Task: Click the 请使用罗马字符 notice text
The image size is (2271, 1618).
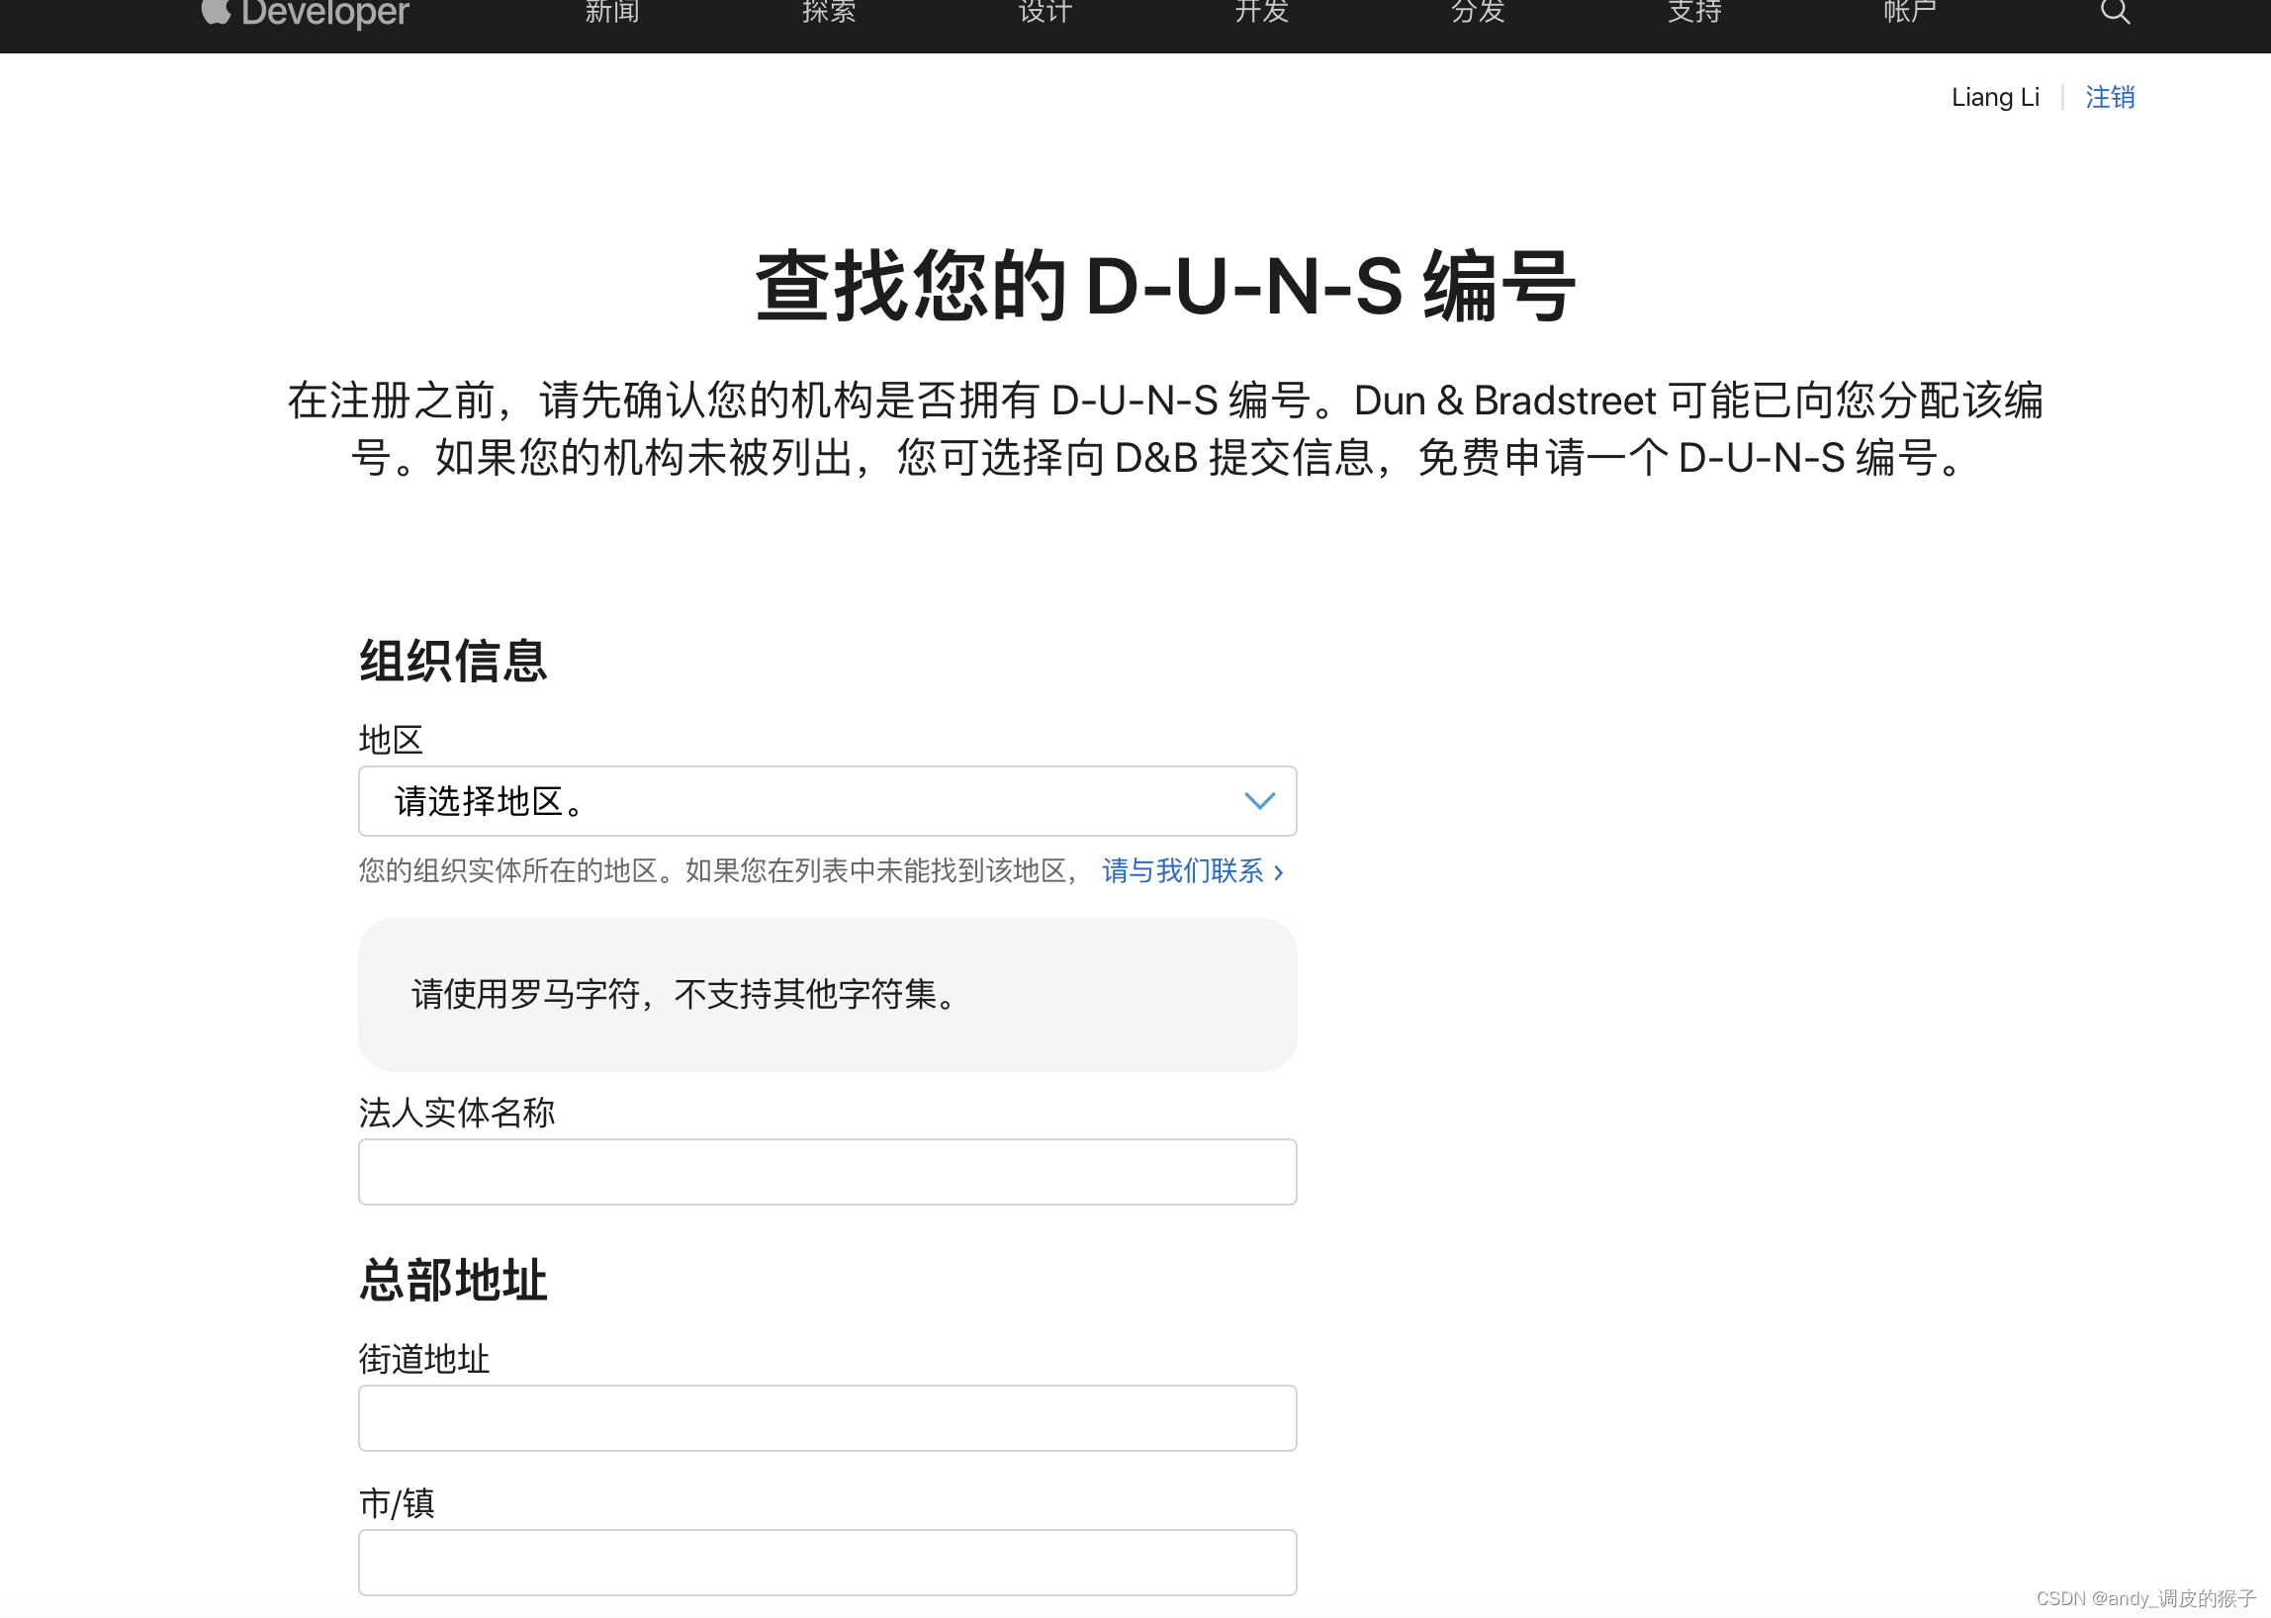Action: tap(683, 993)
